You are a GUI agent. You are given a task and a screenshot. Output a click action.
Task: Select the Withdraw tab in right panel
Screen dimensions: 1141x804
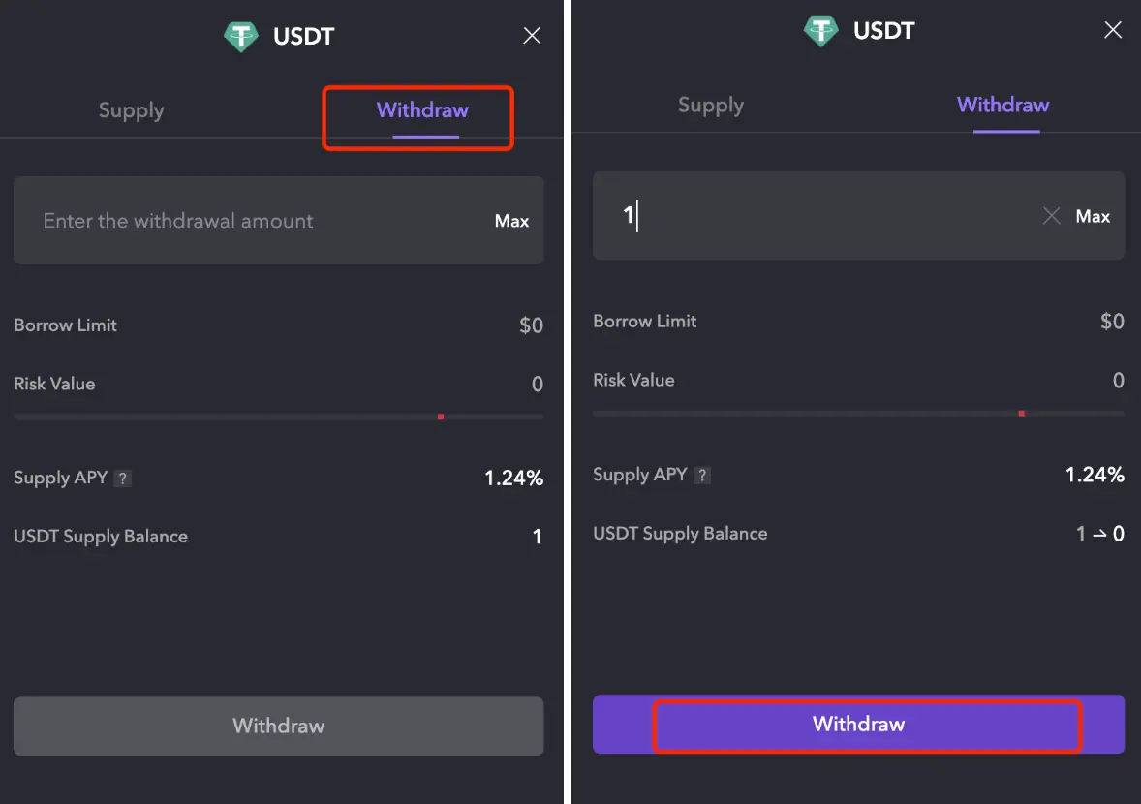(1002, 106)
